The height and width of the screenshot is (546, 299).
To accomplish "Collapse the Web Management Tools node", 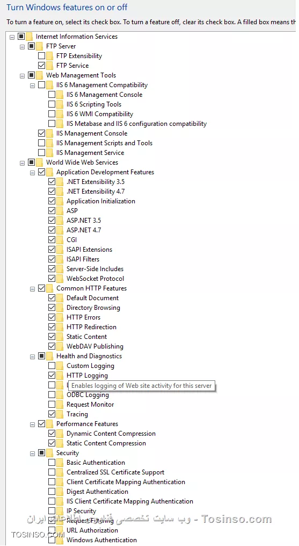I will (22, 75).
